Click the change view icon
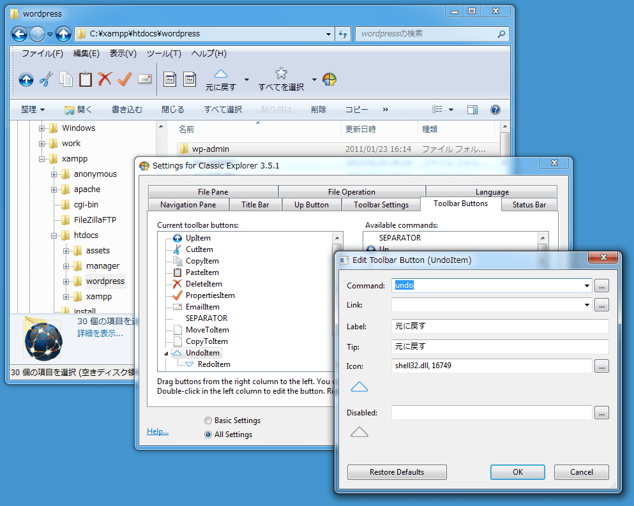 pyautogui.click(x=437, y=109)
